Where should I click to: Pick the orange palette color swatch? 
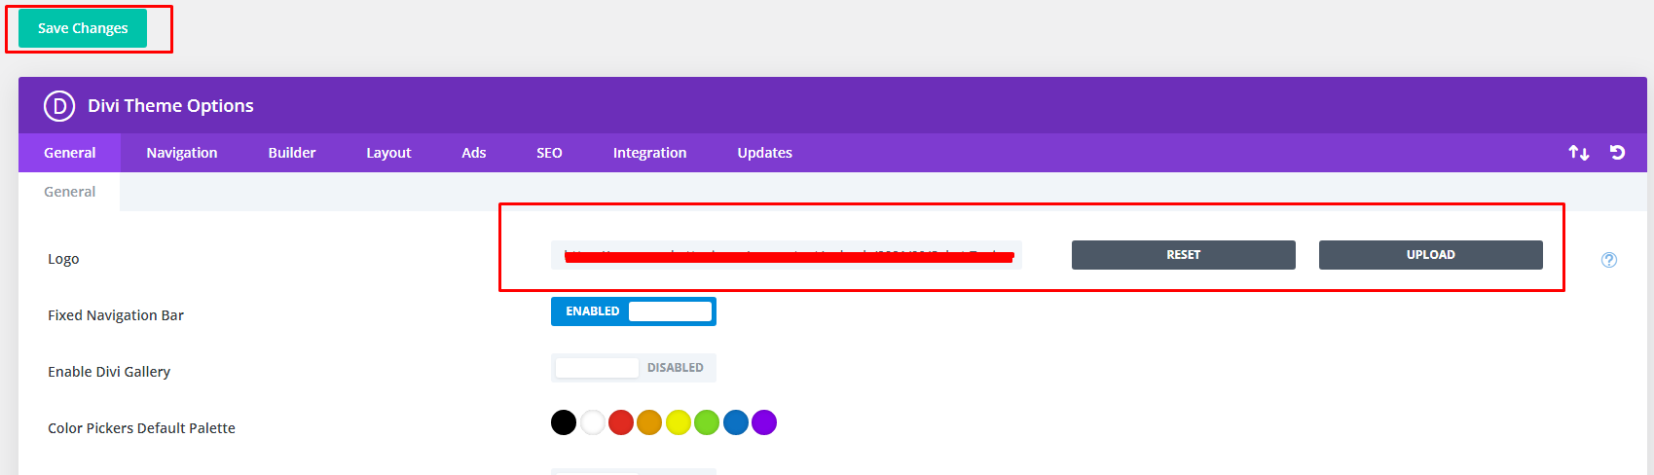tap(649, 422)
